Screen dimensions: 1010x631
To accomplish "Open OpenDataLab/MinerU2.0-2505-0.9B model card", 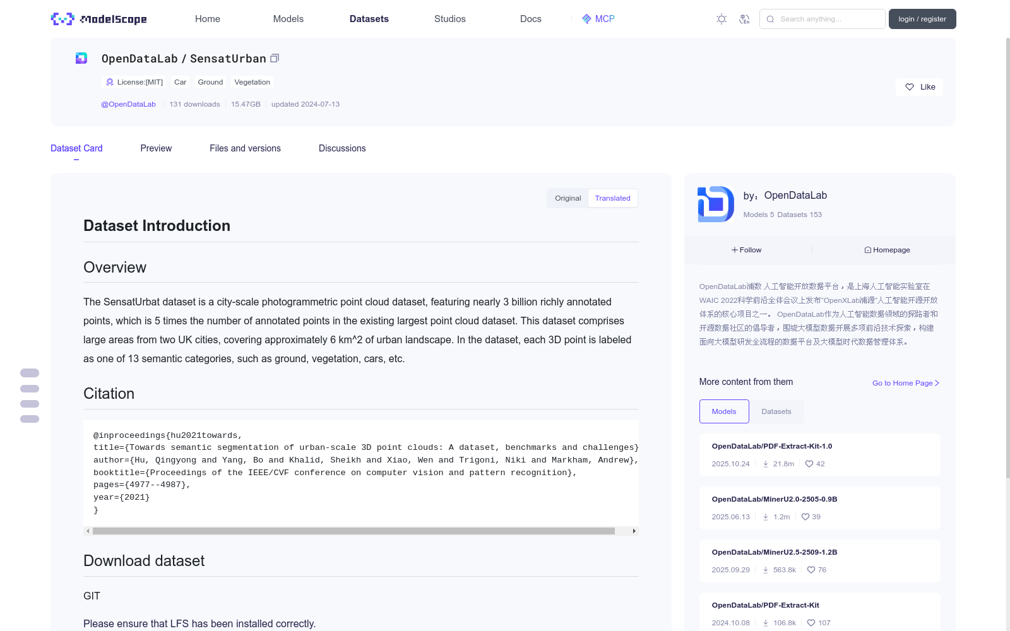I will click(x=820, y=508).
